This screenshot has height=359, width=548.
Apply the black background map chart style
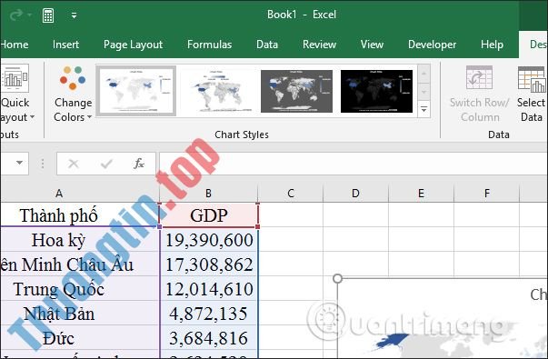[377, 91]
